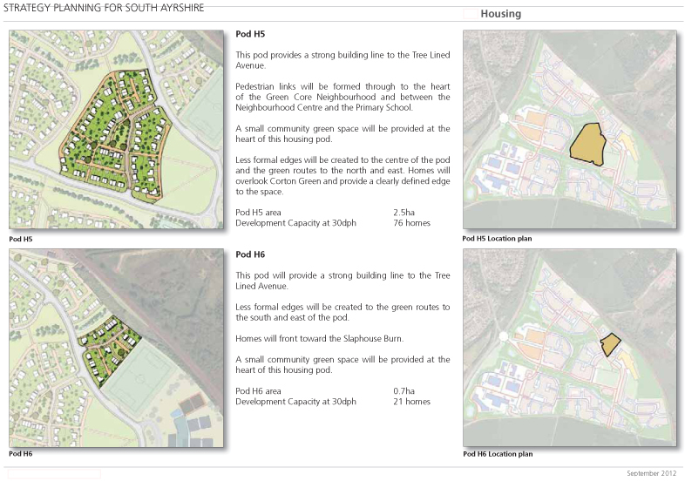Click the Housing section title

coord(500,14)
